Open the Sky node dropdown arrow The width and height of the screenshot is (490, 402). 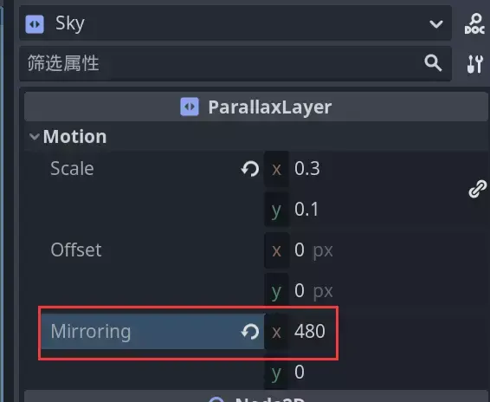(436, 23)
